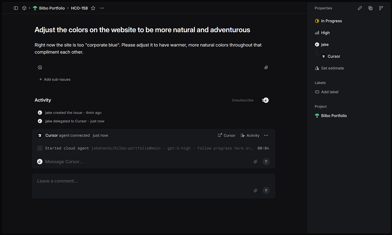
Task: Open the issue more options menu in header
Action: [x=102, y=8]
